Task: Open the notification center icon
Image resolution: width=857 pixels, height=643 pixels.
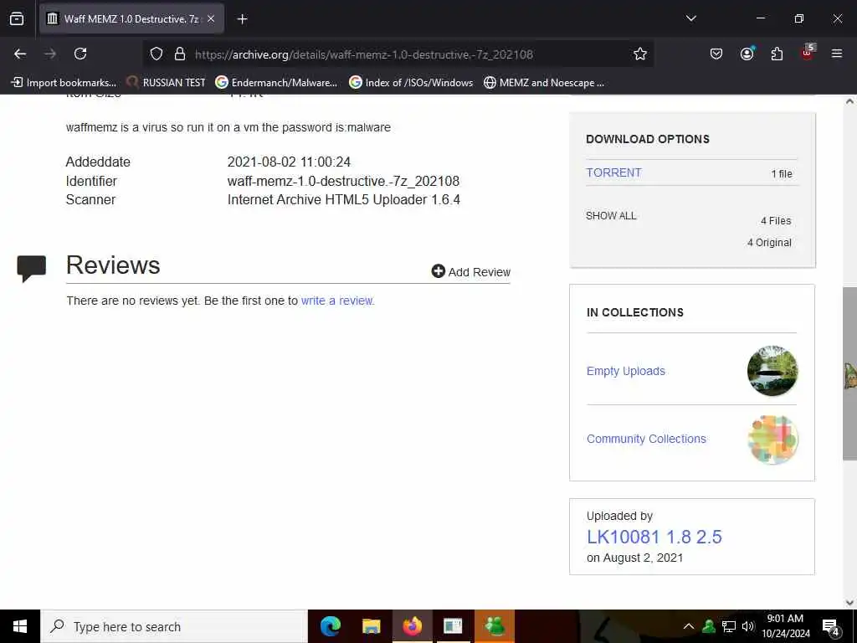Action: pyautogui.click(x=831, y=627)
